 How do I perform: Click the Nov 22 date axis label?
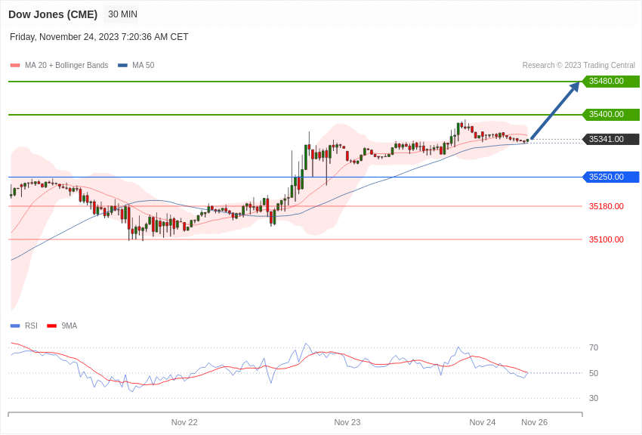click(184, 422)
